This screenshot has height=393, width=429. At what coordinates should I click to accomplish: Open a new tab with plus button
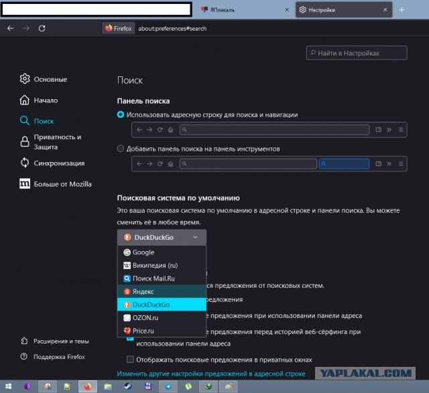coord(402,10)
